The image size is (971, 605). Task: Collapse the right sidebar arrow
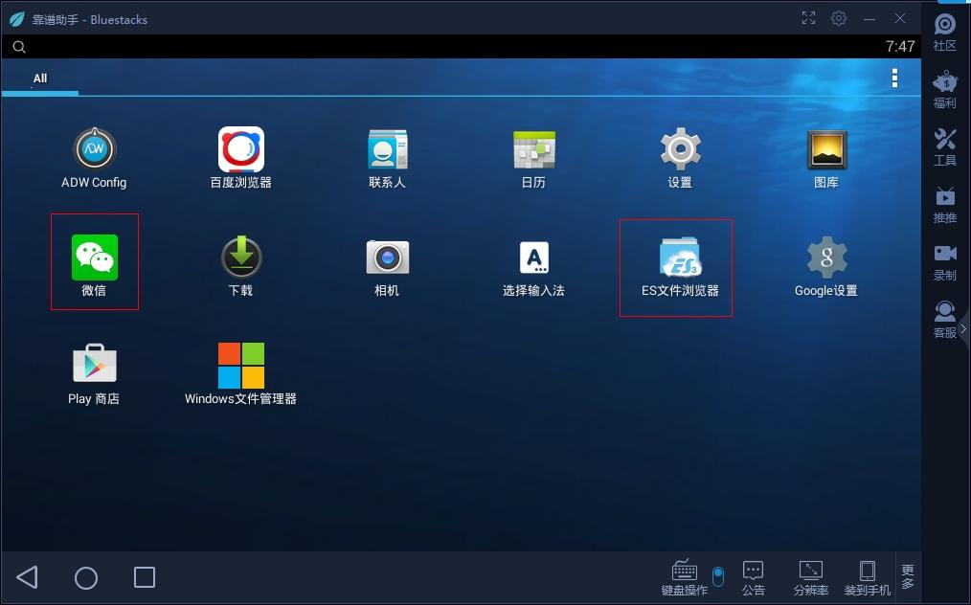coord(964,328)
